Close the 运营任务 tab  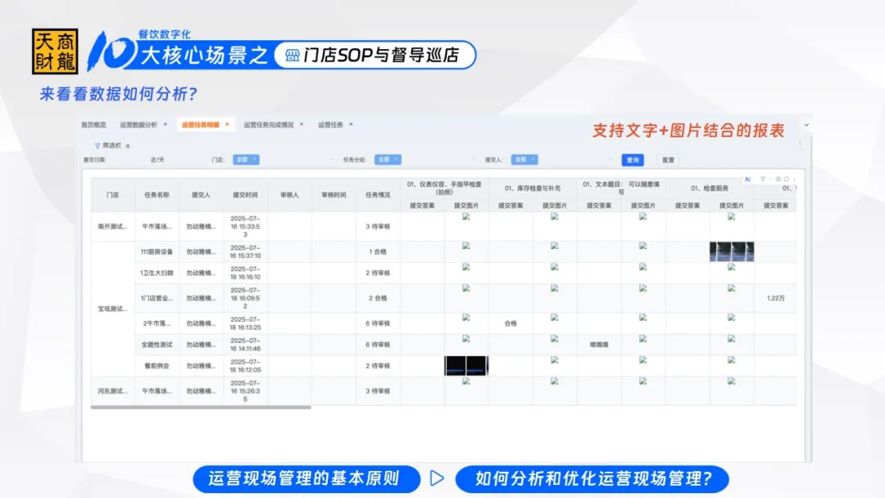351,124
